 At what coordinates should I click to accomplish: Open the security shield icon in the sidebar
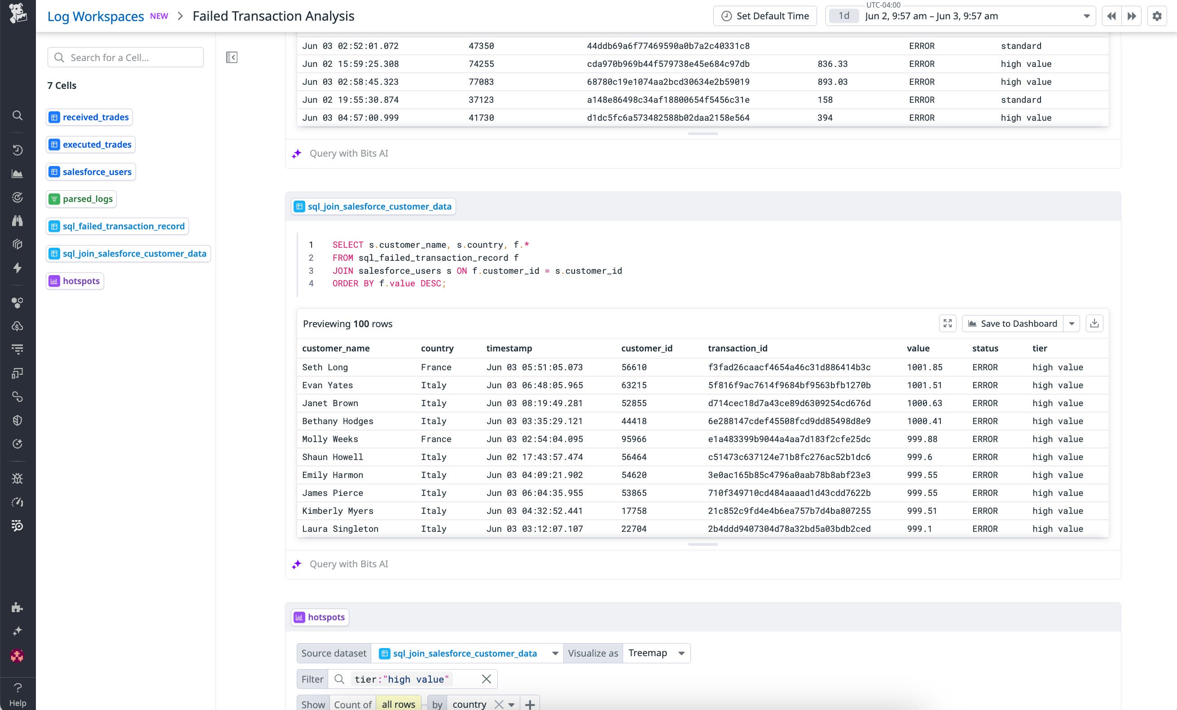tap(18, 420)
